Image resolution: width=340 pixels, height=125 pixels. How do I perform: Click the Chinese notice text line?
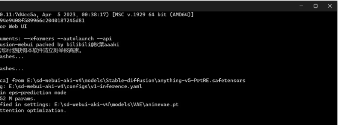coord(40,51)
